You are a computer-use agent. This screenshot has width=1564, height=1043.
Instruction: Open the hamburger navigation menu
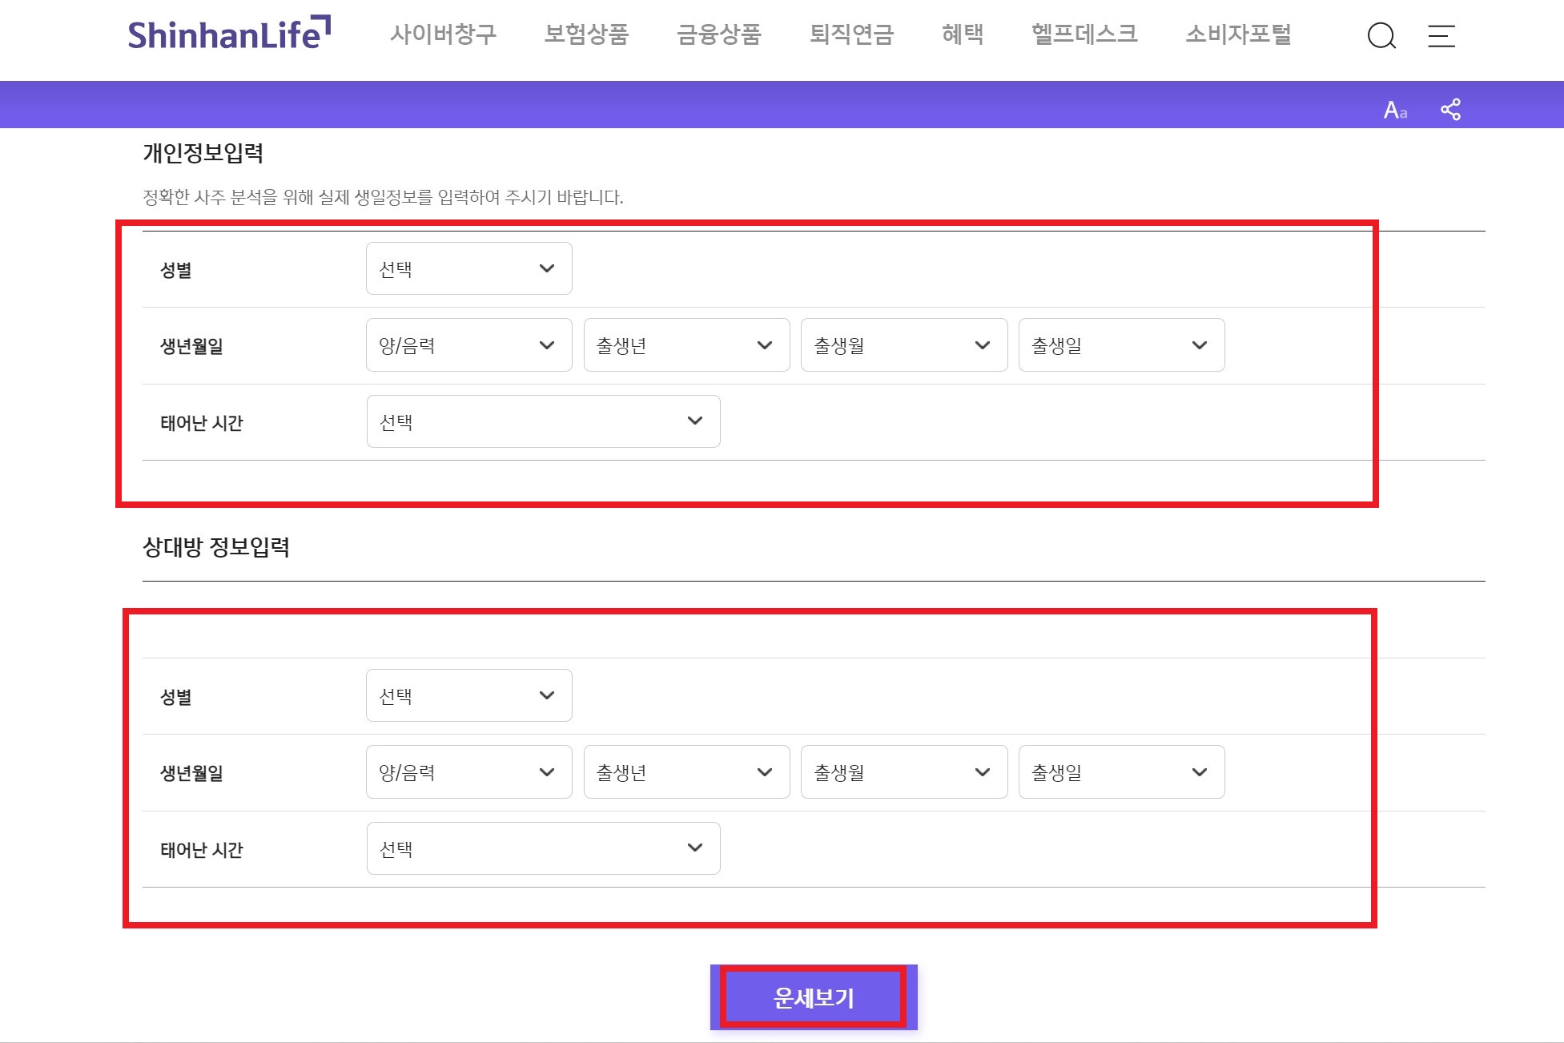tap(1441, 36)
